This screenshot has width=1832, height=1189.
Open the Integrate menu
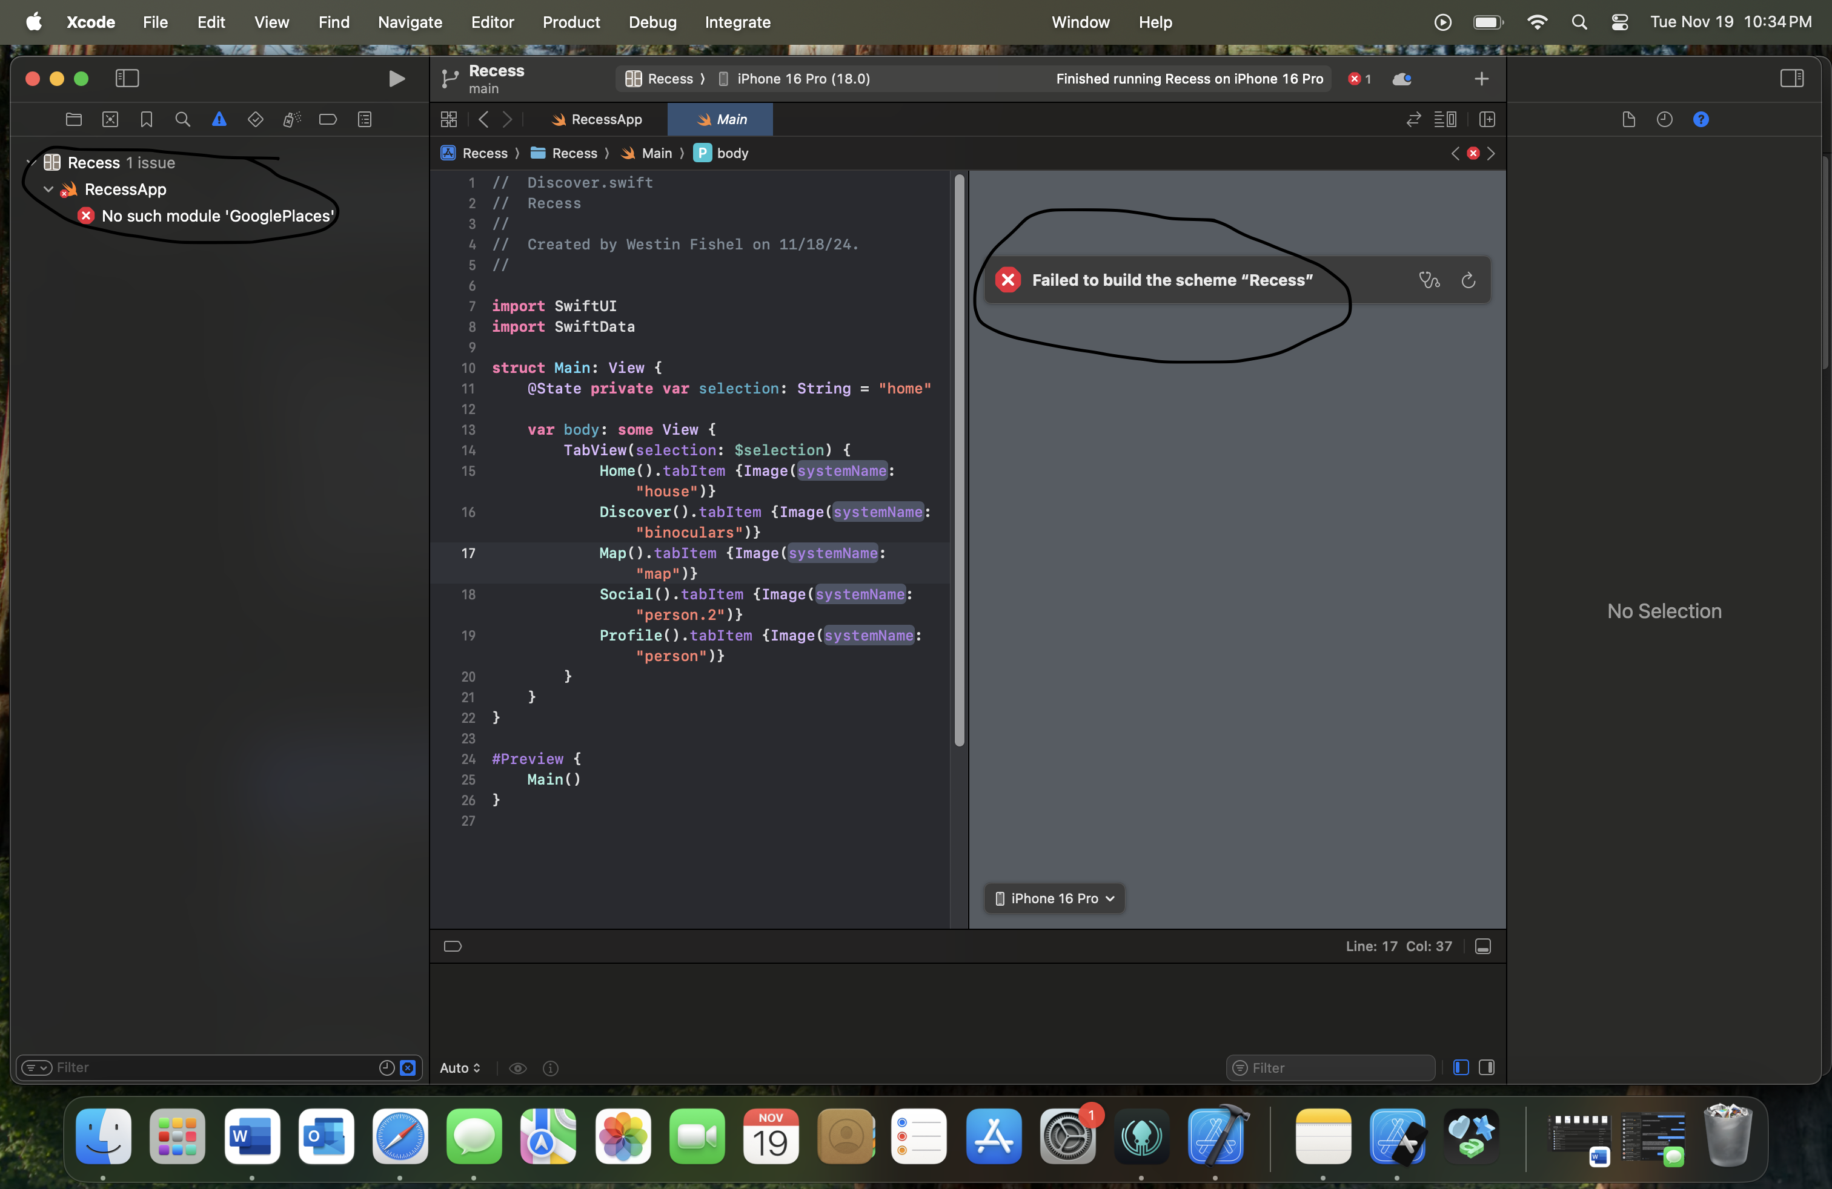[x=737, y=22]
